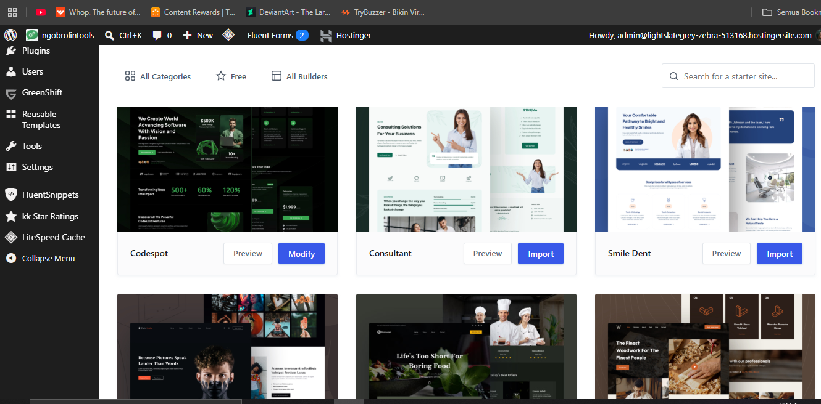The image size is (821, 404).
Task: Open FluentSnippets in the sidebar
Action: (x=49, y=195)
